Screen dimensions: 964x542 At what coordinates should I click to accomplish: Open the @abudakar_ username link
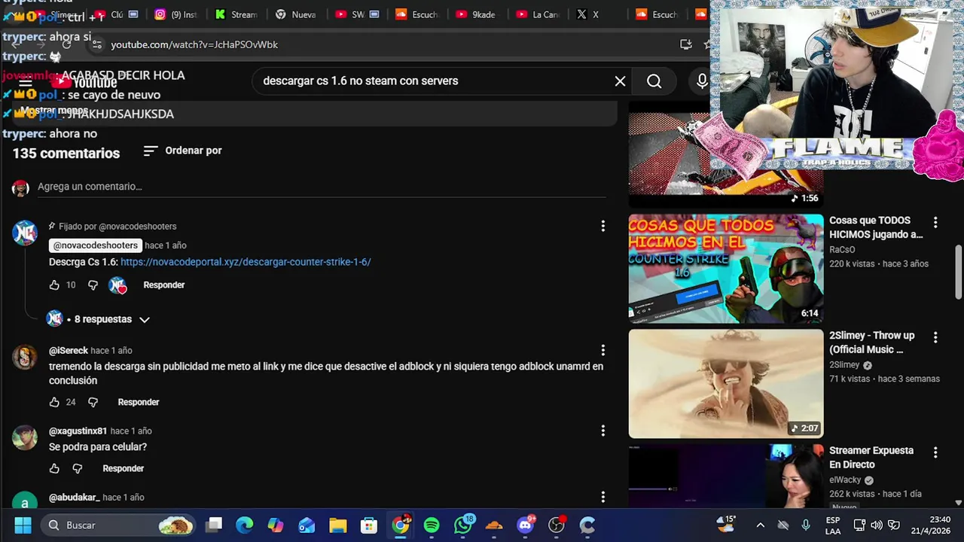point(74,498)
